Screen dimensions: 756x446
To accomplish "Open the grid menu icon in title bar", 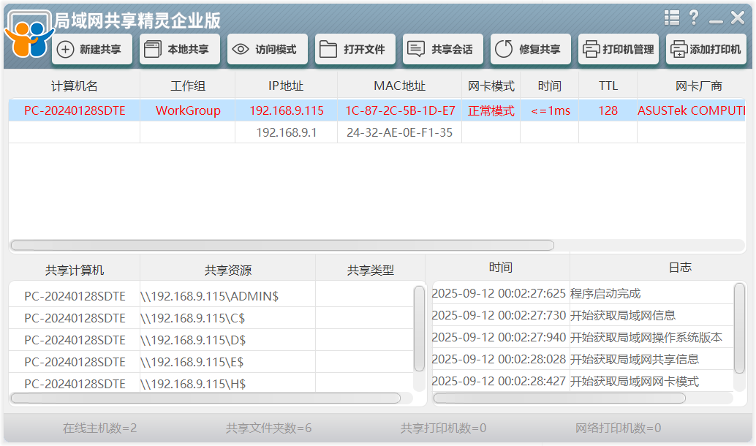I will (671, 18).
